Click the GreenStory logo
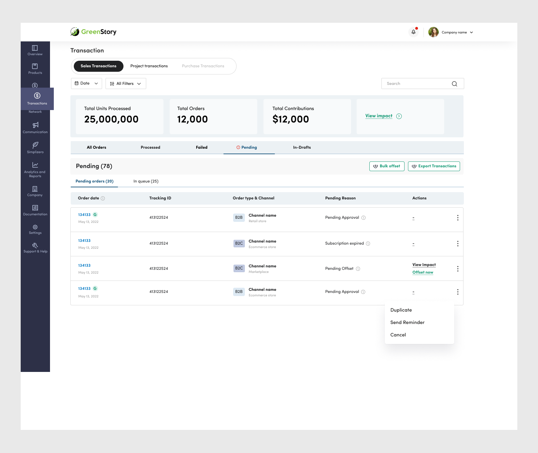The image size is (538, 453). click(93, 32)
